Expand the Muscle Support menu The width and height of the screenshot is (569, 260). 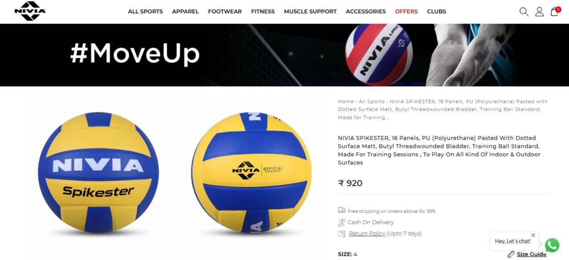(x=310, y=12)
